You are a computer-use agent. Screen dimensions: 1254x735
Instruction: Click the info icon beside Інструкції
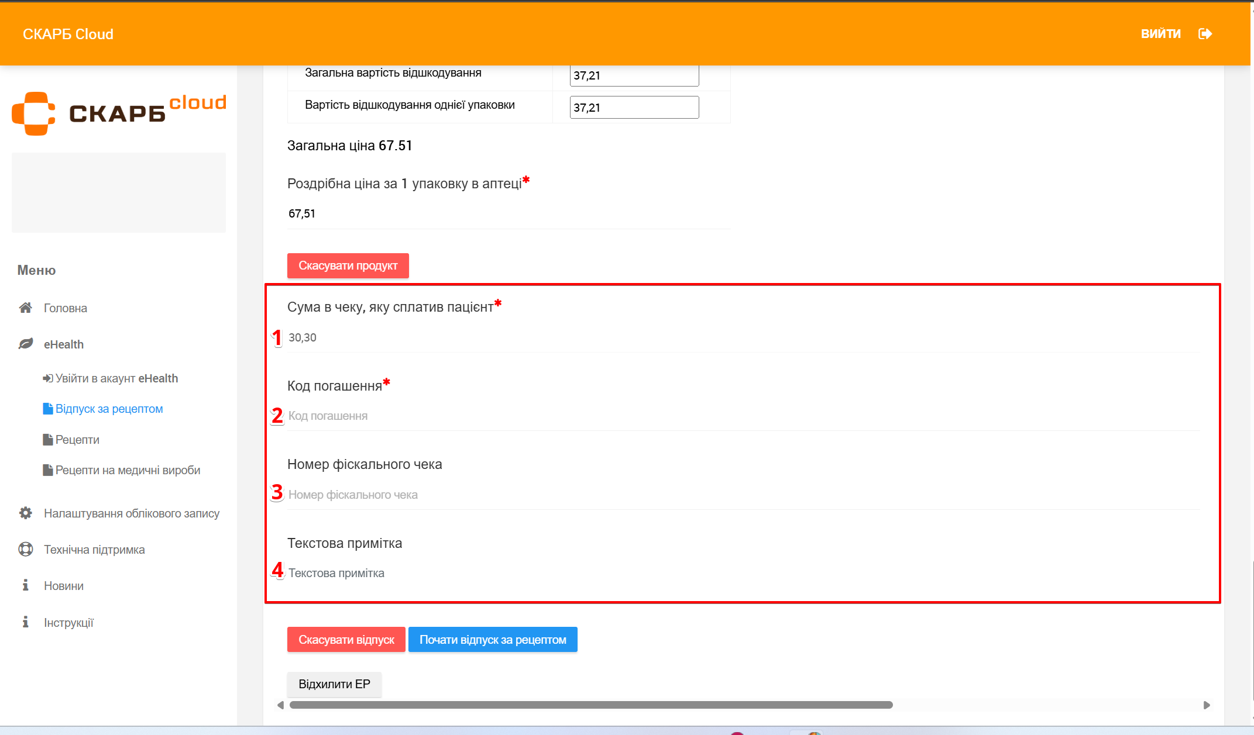(25, 622)
